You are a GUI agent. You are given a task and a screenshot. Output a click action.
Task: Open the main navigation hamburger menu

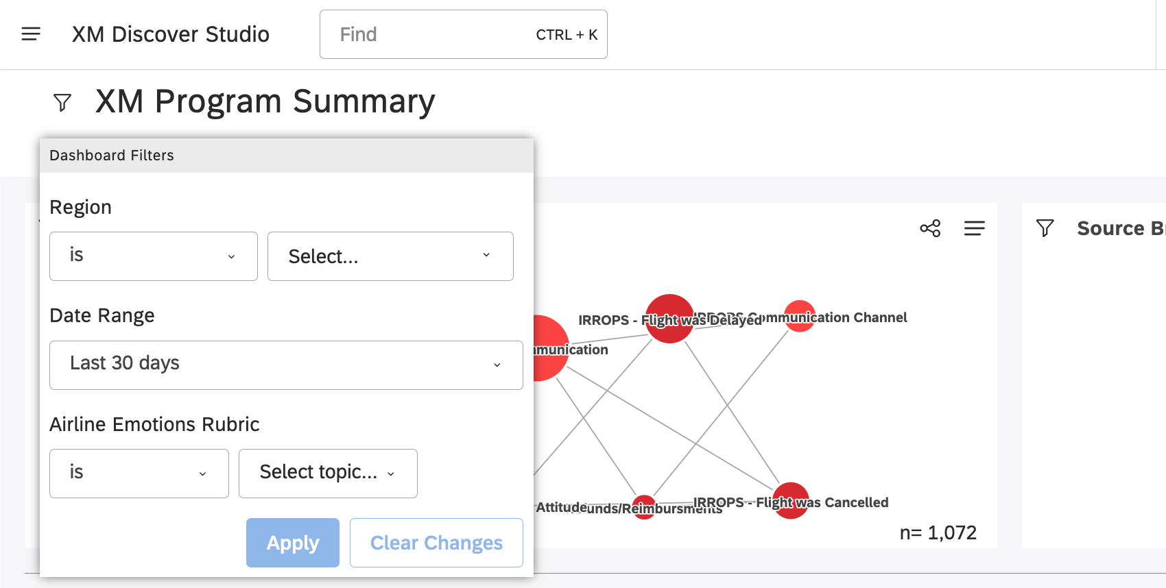(x=31, y=34)
